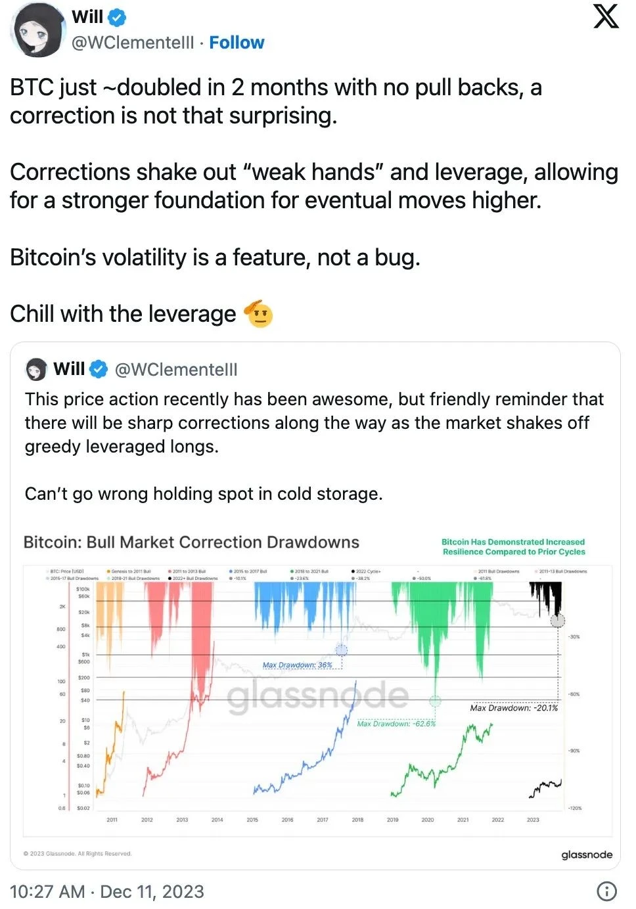The width and height of the screenshot is (636, 909).
Task: Click the verified badge in the quoted tweet
Action: point(99,370)
